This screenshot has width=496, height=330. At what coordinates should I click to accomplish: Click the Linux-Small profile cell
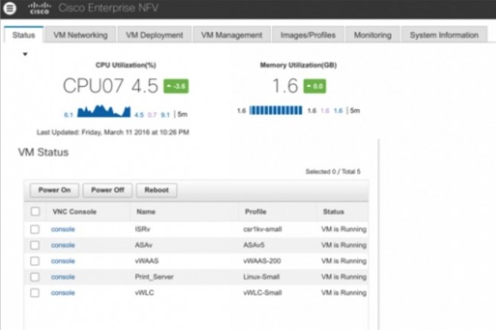261,277
